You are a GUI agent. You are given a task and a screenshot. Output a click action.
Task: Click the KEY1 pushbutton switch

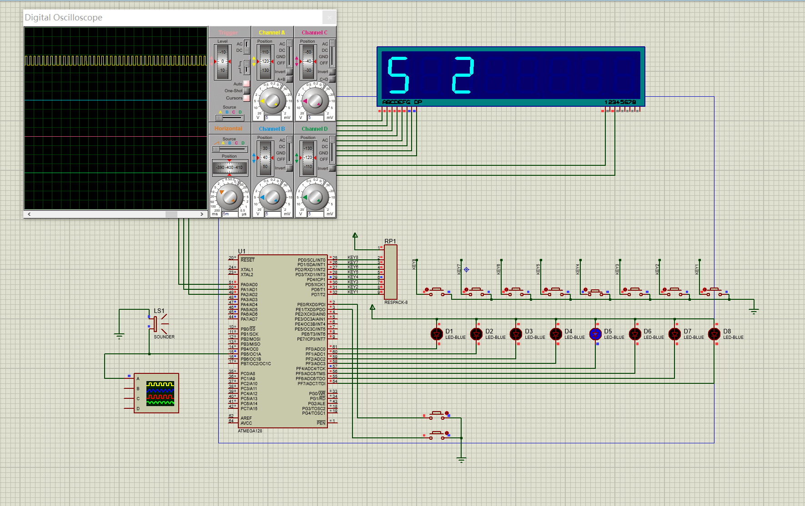pos(714,291)
